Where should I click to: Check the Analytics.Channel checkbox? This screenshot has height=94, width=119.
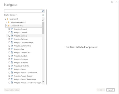pyautogui.click(x=9, y=32)
